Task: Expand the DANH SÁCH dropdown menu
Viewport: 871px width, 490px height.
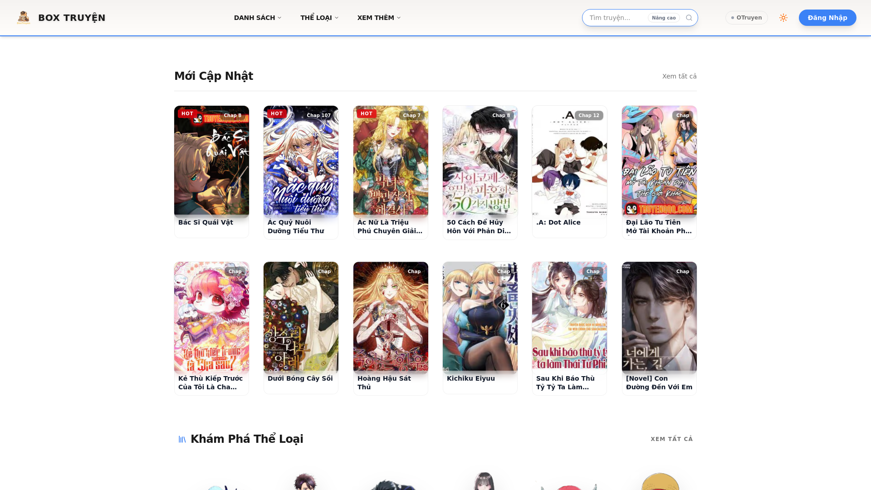Action: tap(258, 18)
